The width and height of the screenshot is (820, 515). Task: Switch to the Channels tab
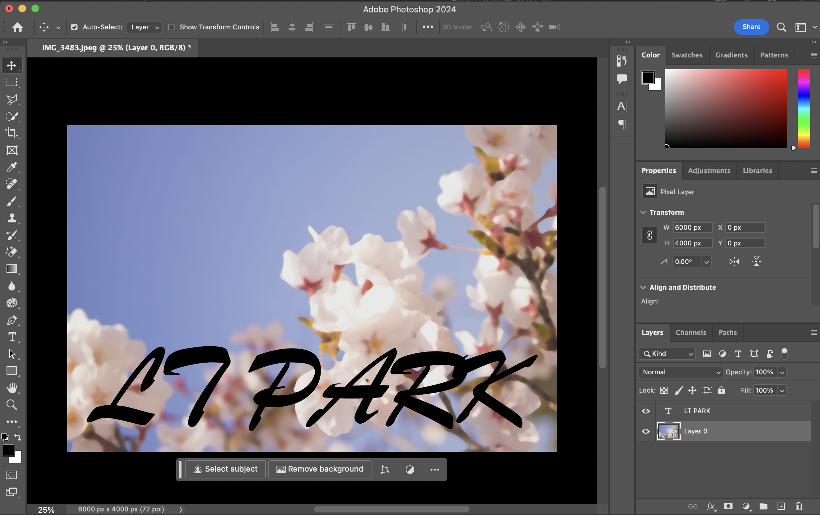tap(691, 333)
